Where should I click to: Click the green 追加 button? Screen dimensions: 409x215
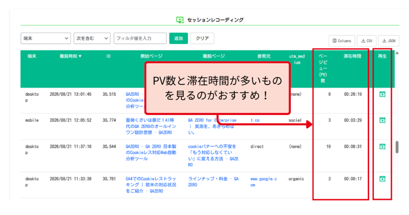pyautogui.click(x=179, y=38)
